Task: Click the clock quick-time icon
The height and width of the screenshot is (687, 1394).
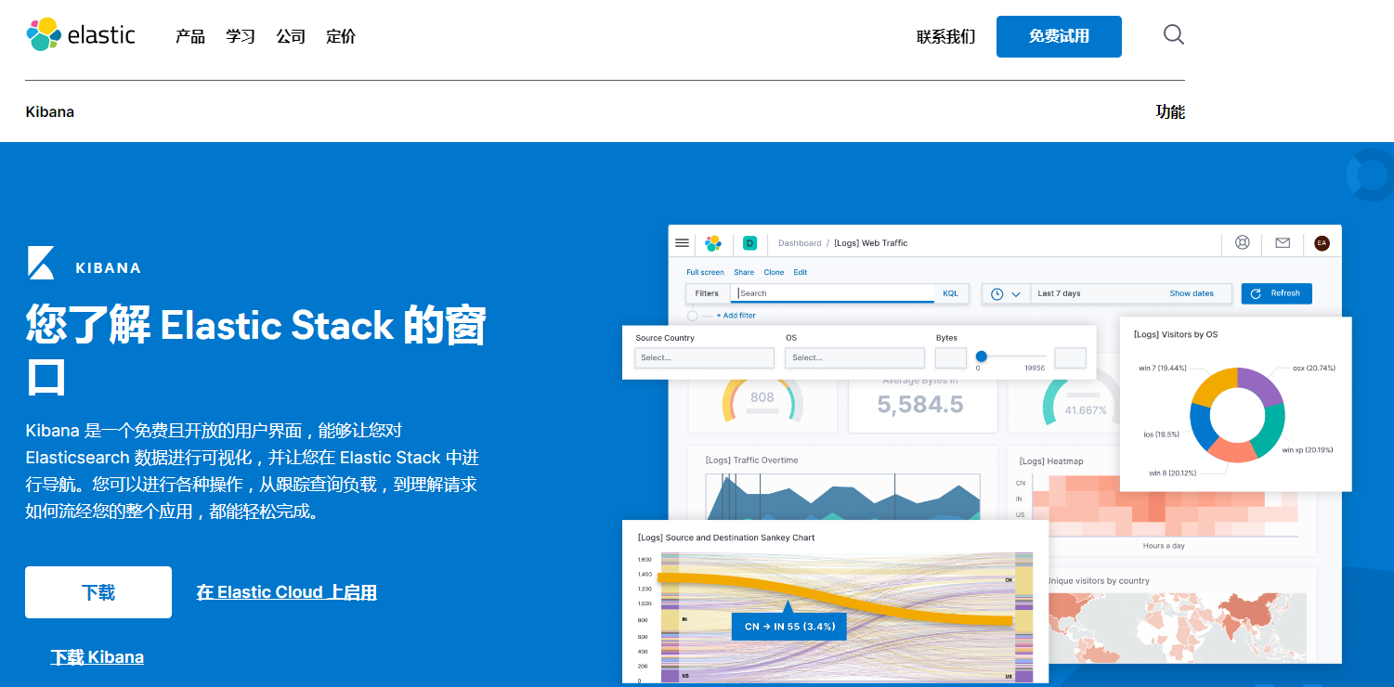Action: 997,293
